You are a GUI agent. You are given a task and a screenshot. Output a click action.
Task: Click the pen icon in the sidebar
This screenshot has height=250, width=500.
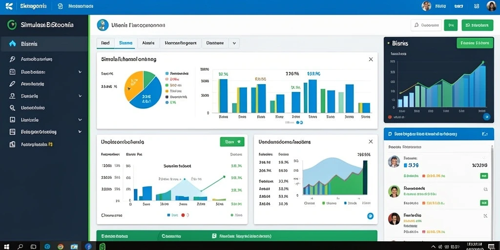12,84
